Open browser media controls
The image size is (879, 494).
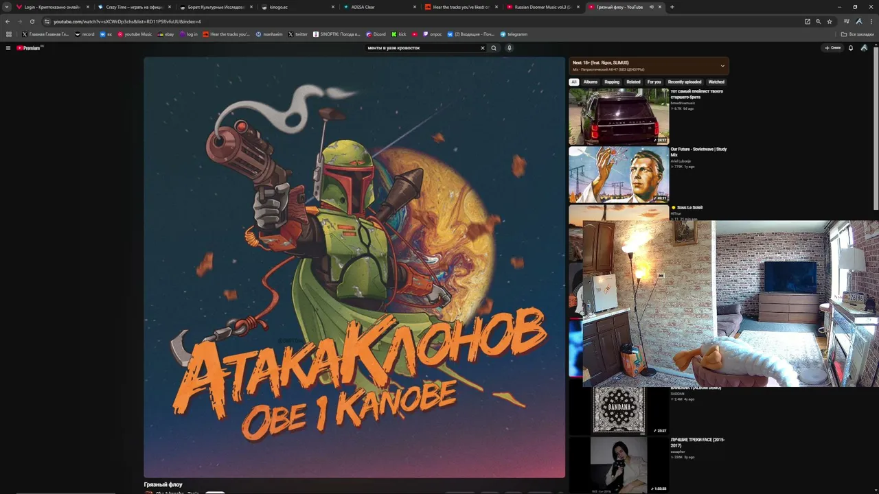(x=847, y=21)
